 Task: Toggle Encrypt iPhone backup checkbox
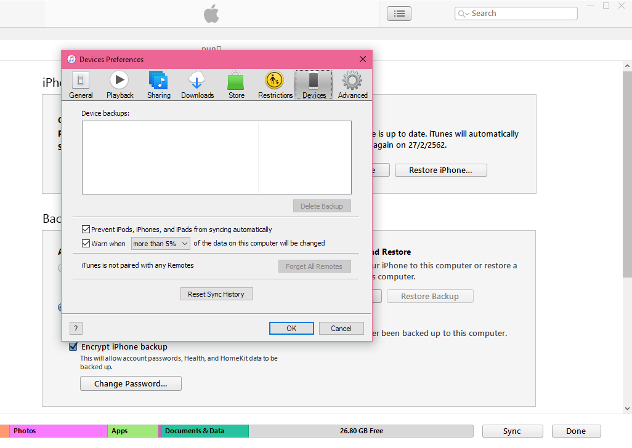[x=73, y=346]
